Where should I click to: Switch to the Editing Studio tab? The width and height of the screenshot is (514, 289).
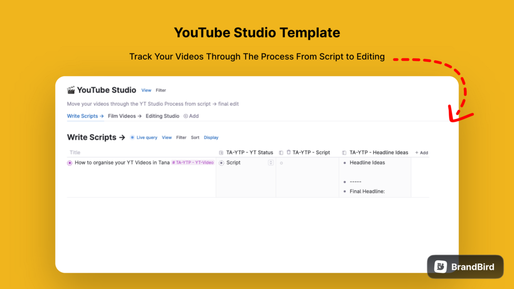point(162,116)
